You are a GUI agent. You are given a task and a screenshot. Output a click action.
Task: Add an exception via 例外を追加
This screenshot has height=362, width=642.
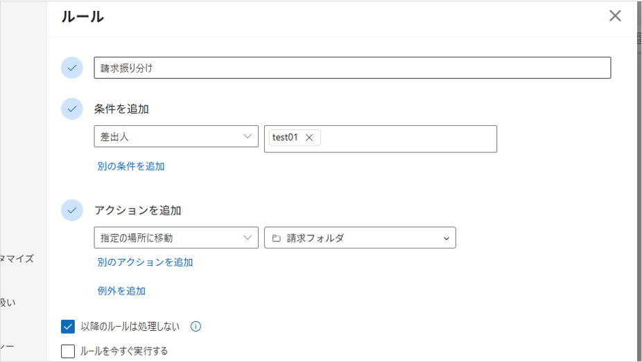[121, 291]
